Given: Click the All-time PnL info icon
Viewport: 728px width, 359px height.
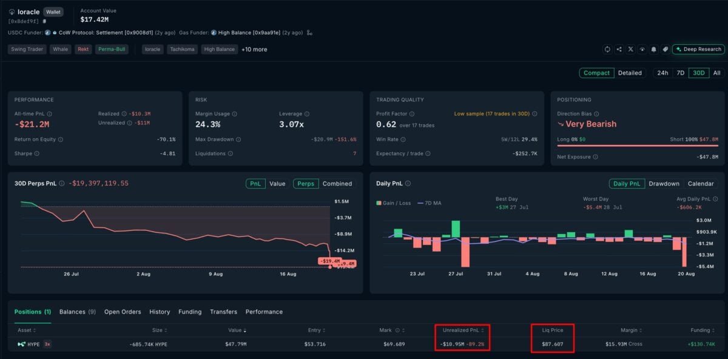Looking at the screenshot, I should [x=49, y=113].
